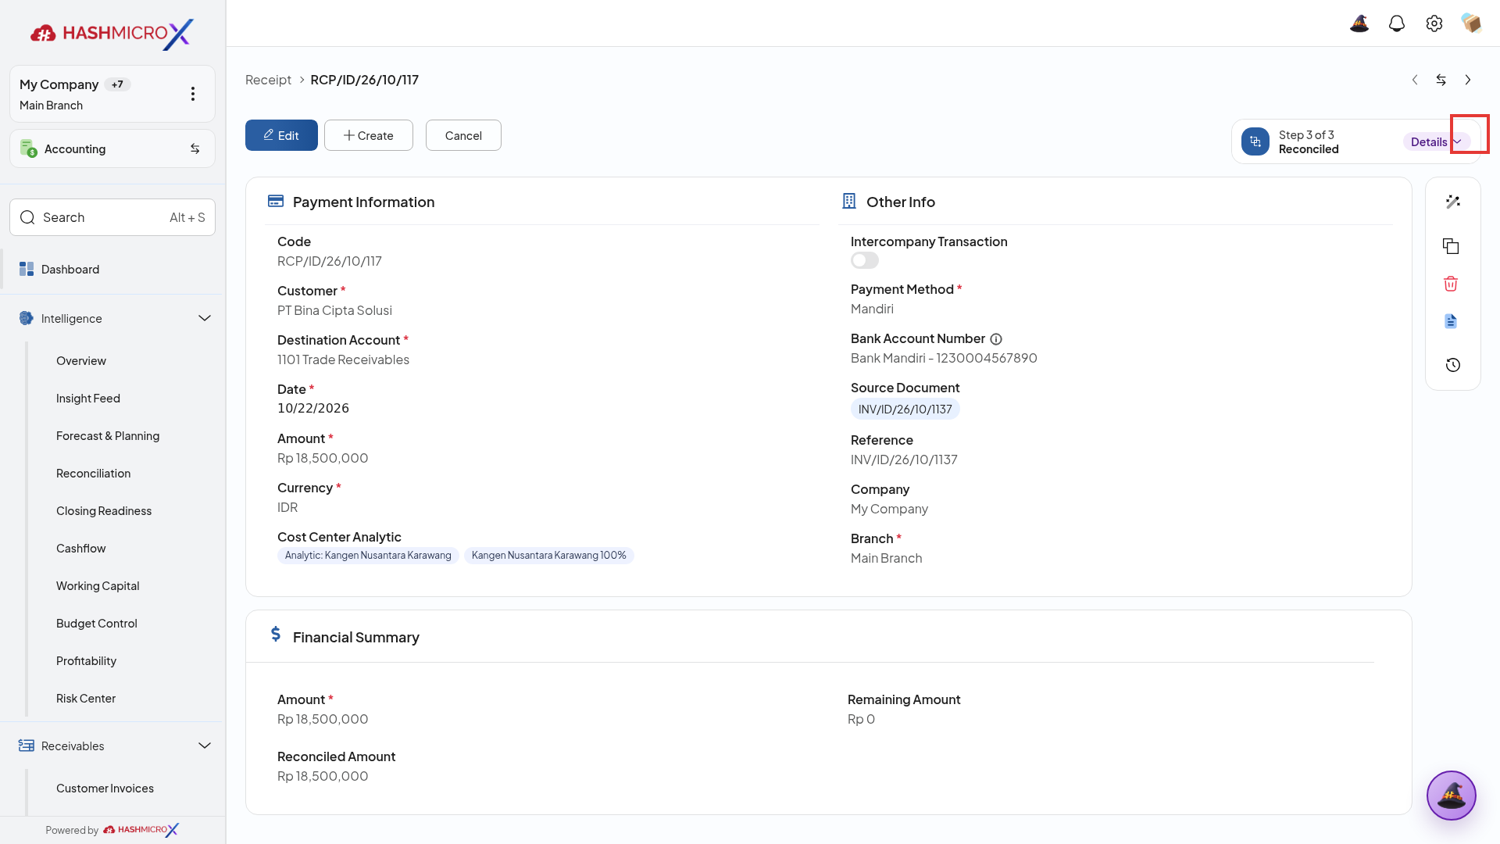The height and width of the screenshot is (844, 1500).
Task: Open the floating wizard assistant button
Action: 1452,796
